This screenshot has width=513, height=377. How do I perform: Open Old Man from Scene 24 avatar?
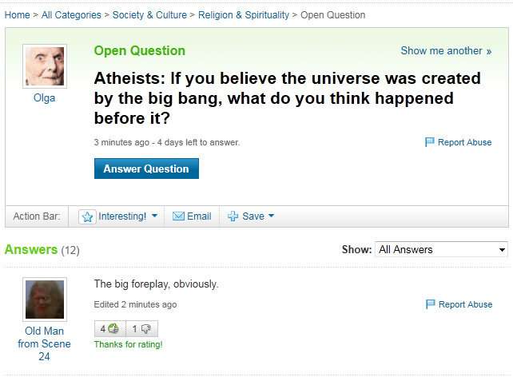pyautogui.click(x=44, y=300)
